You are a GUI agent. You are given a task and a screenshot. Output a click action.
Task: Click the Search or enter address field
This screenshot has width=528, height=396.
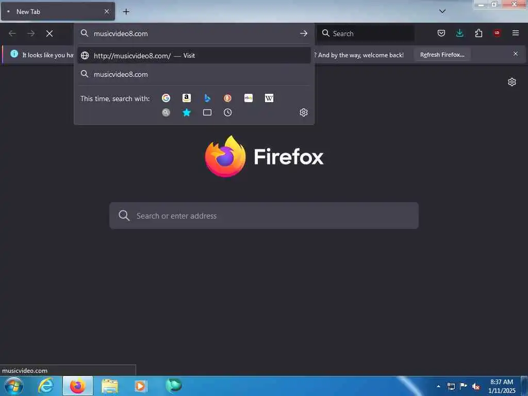point(264,216)
